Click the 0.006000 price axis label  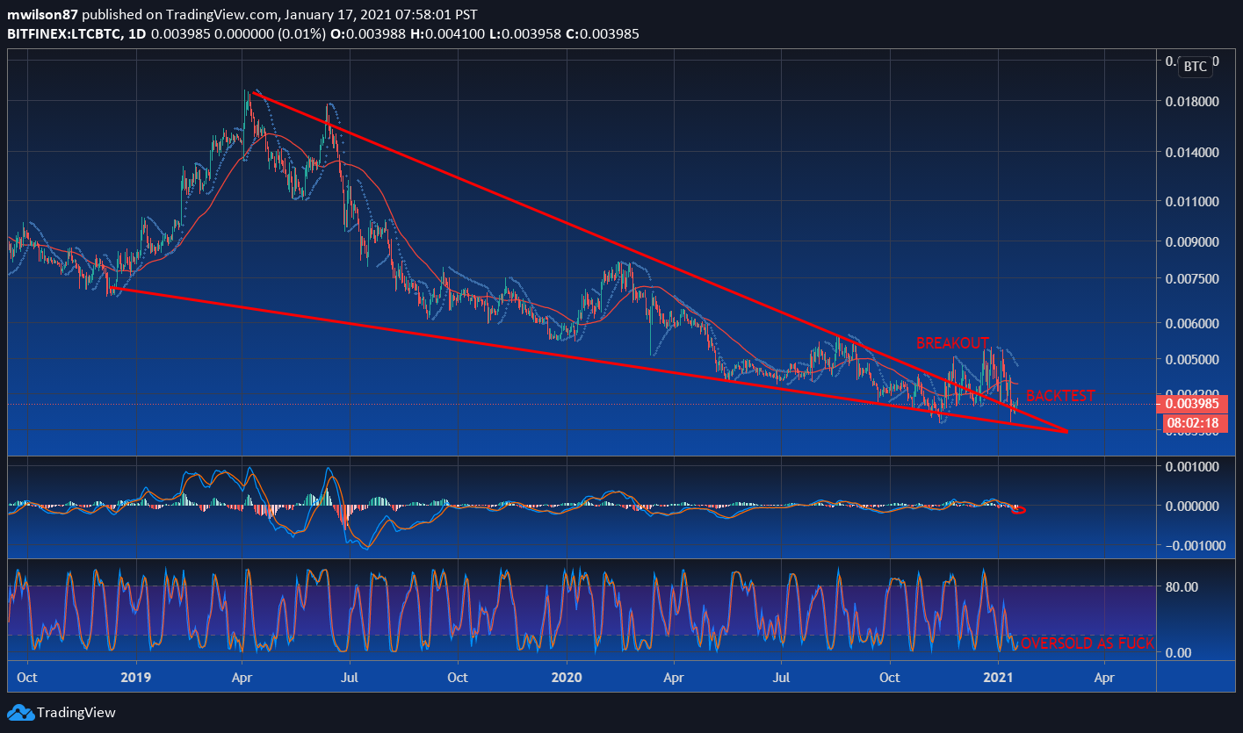[1191, 323]
